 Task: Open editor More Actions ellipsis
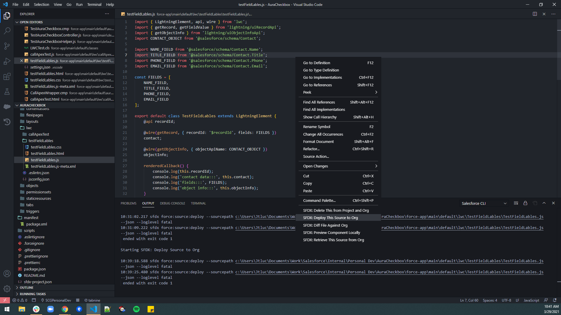(x=553, y=14)
